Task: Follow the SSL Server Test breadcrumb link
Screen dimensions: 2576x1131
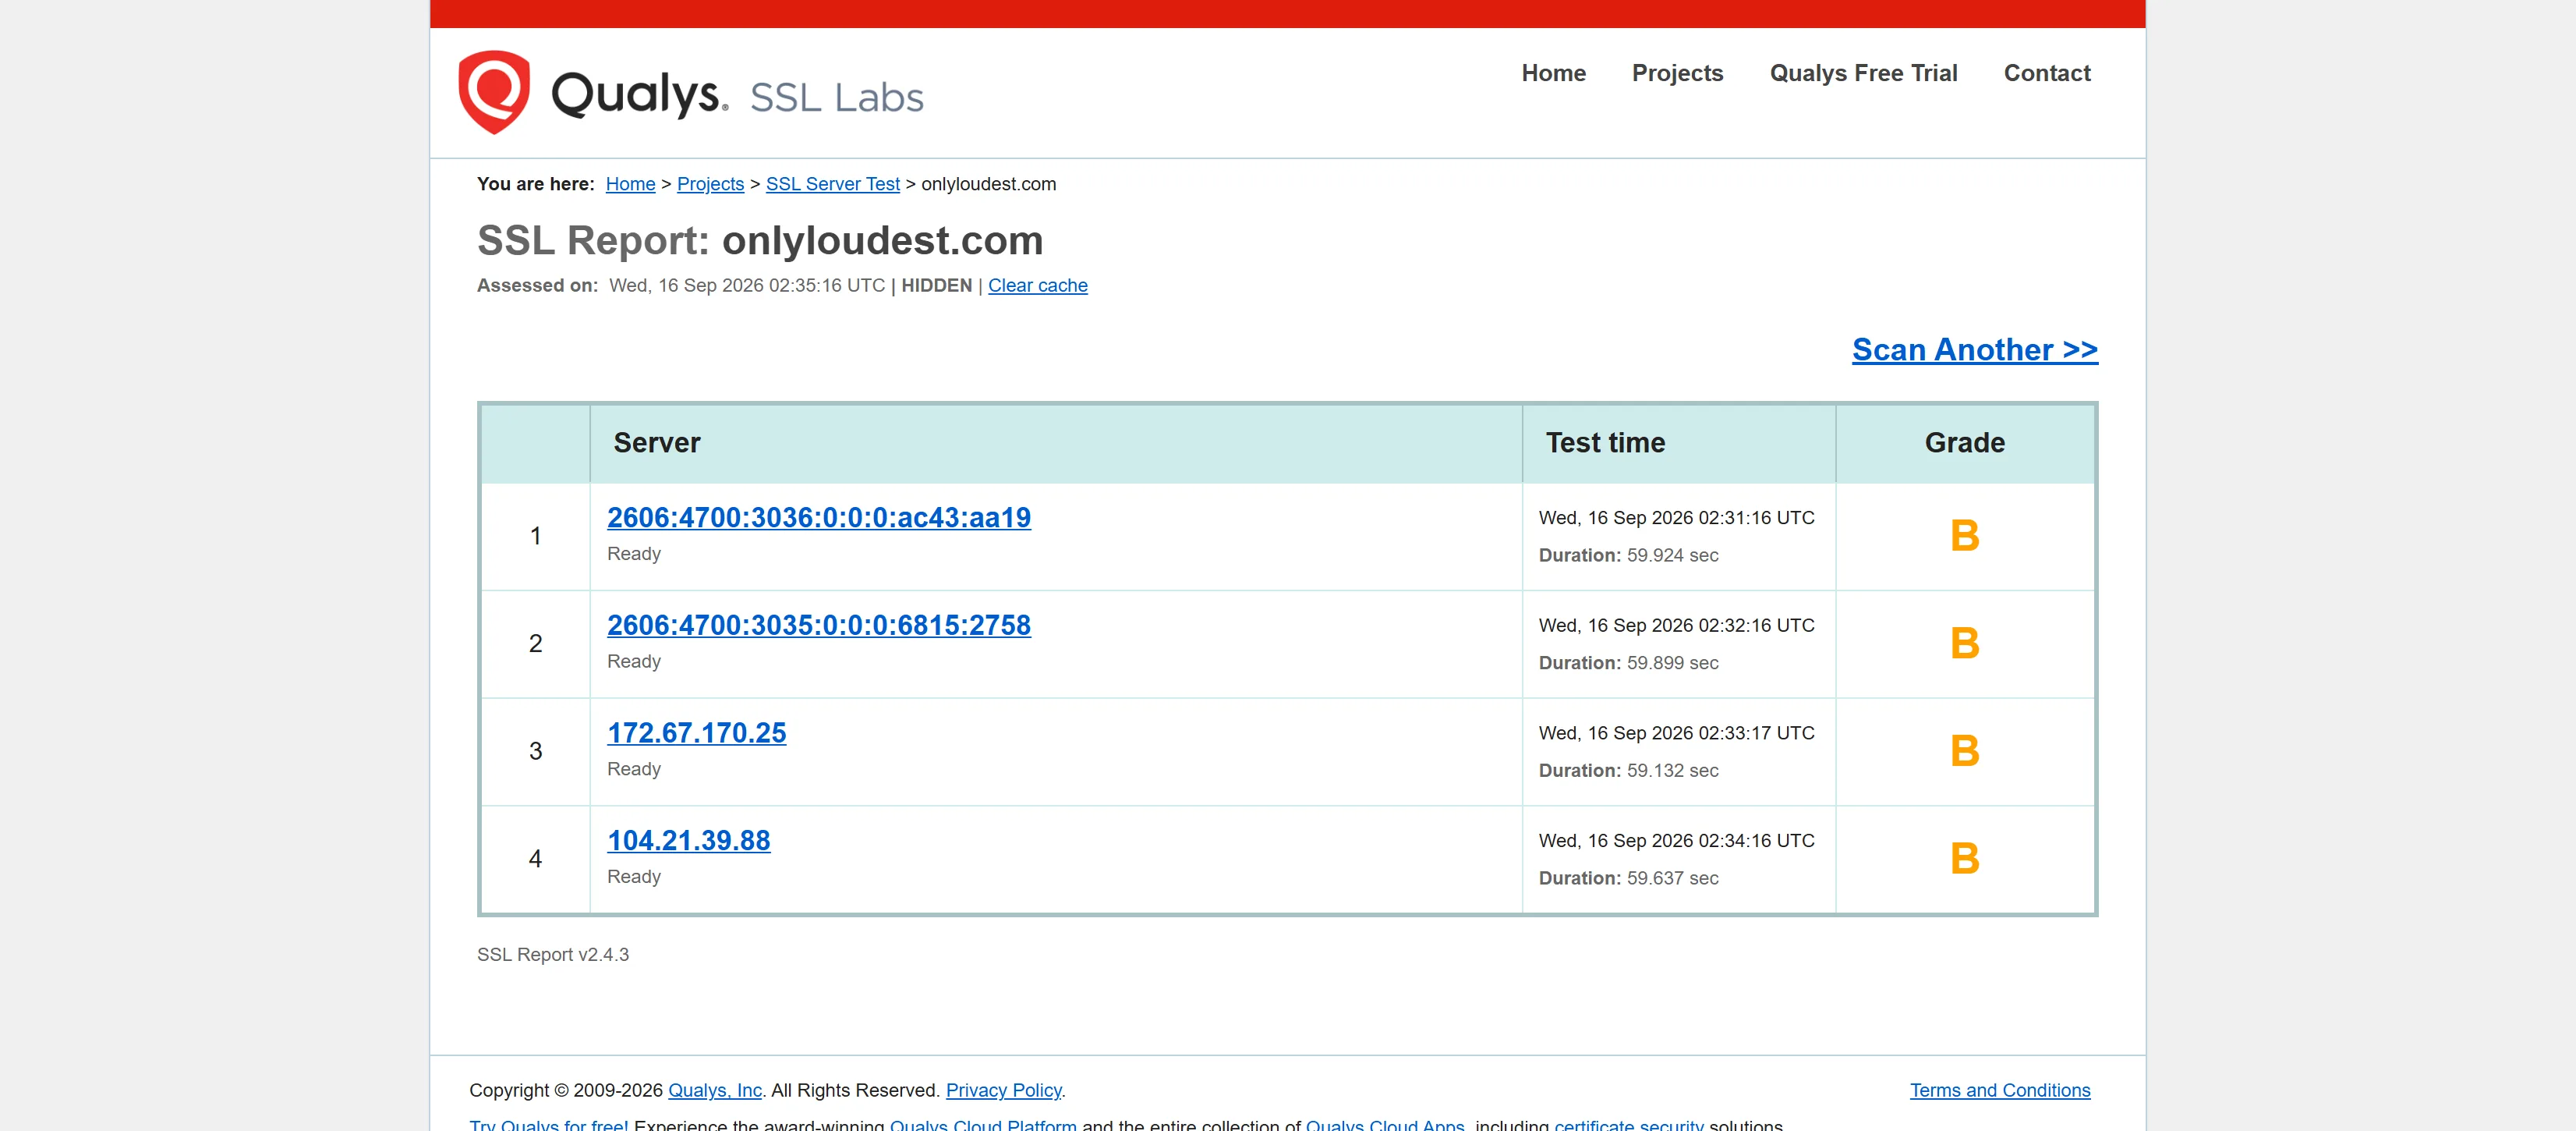Action: [832, 184]
